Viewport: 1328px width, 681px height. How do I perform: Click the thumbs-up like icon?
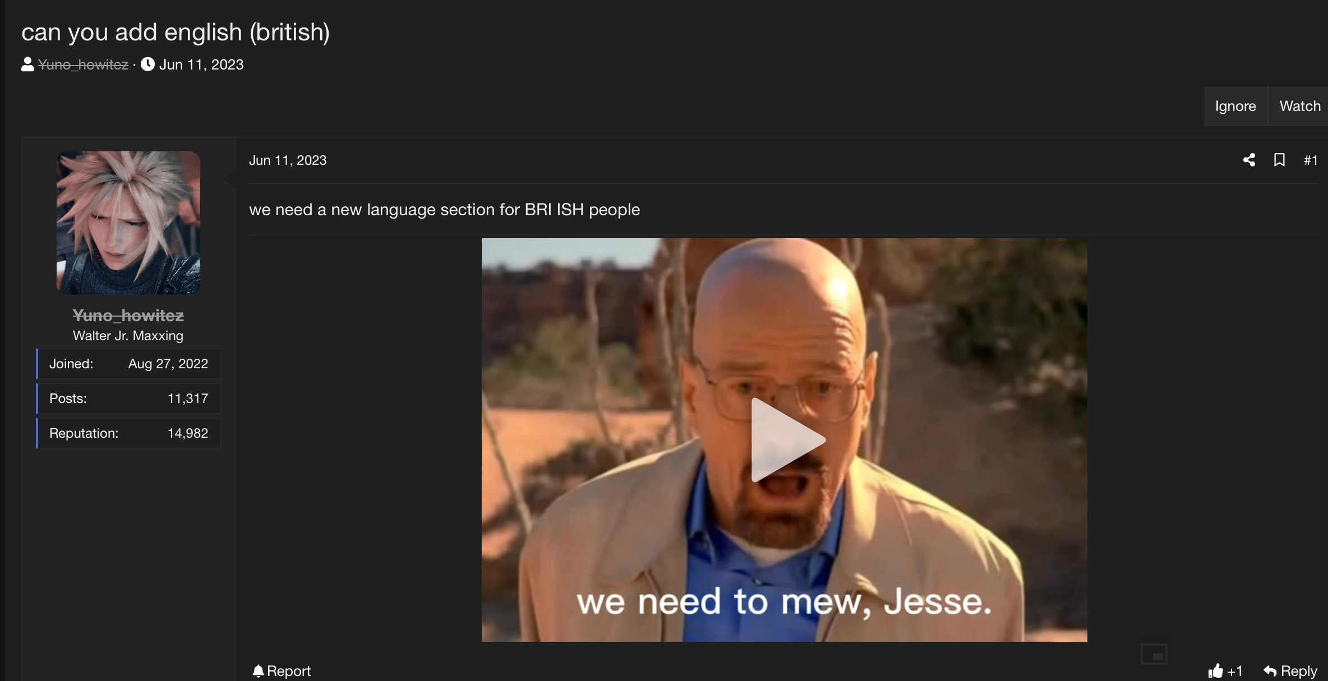point(1215,670)
